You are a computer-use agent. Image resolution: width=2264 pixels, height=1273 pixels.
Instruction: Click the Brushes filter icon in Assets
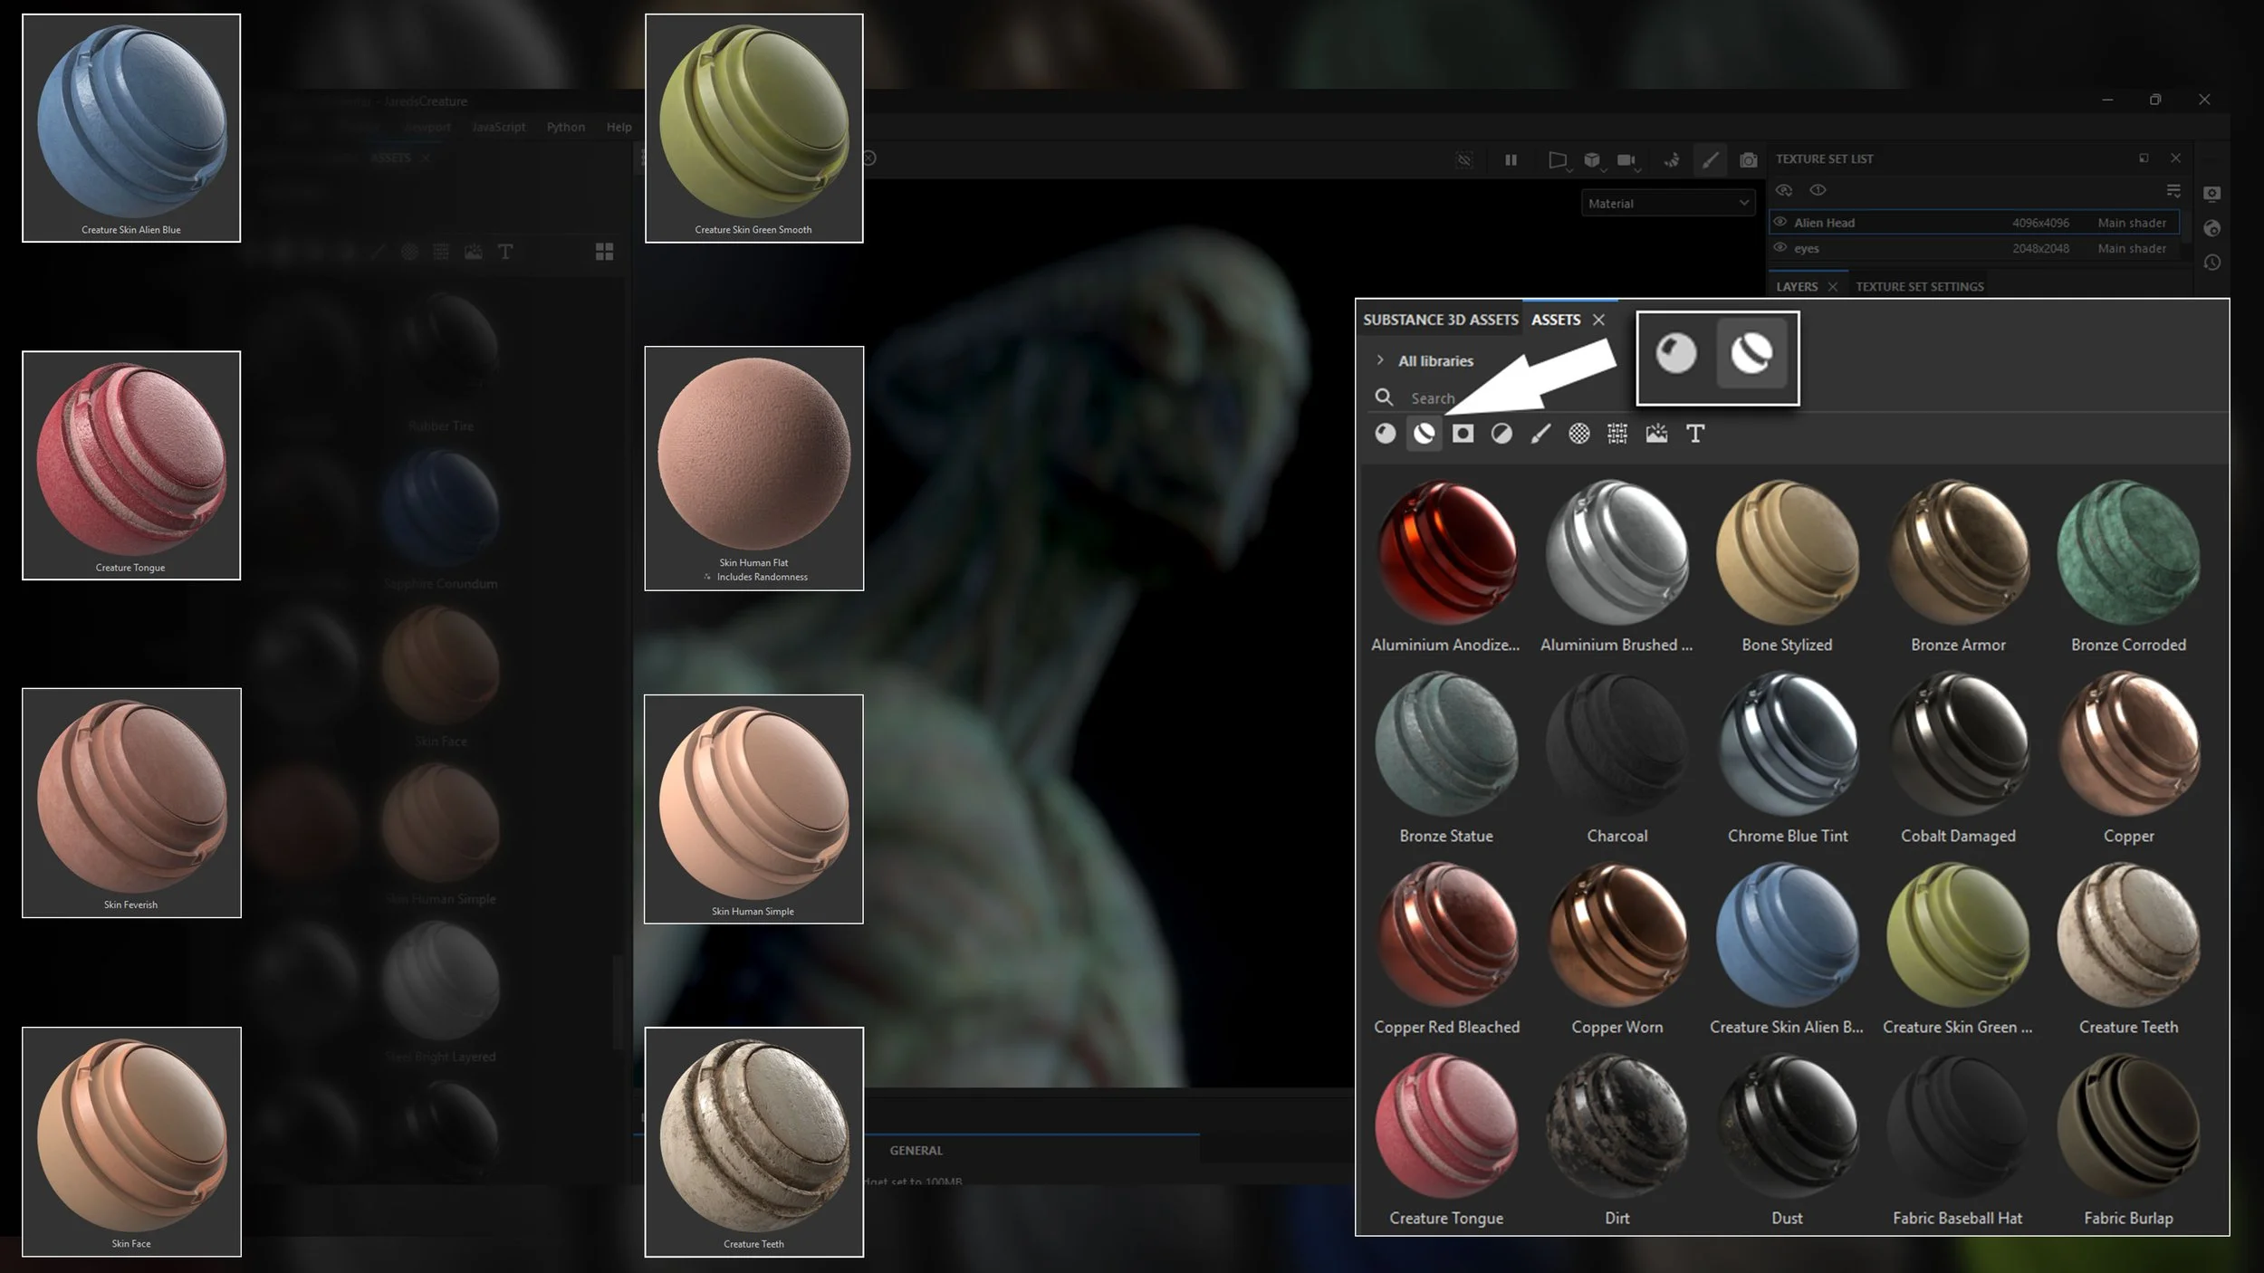tap(1540, 434)
